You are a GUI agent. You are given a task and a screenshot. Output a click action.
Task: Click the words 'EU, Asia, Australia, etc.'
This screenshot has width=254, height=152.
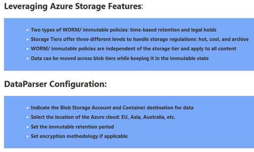[148, 117]
